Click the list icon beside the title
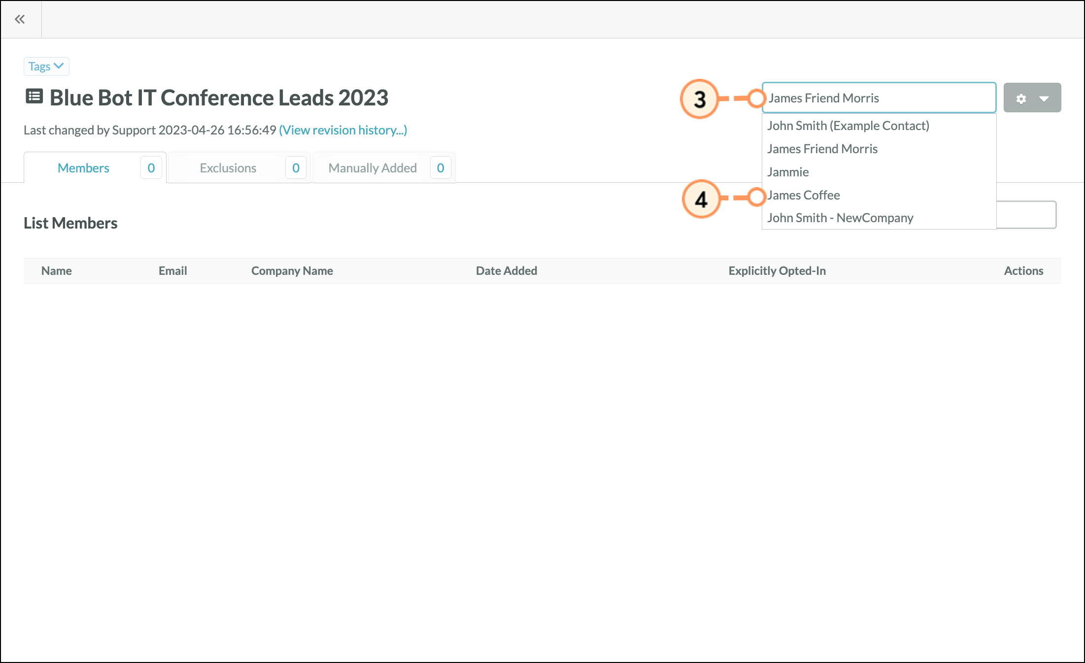Screen dimensions: 1085x663 (34, 96)
